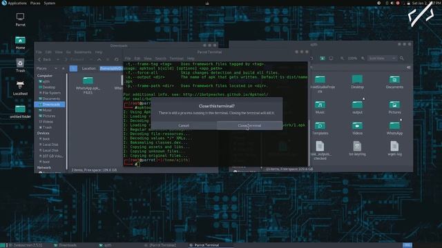Select Templates folder in ajith window
442x248 pixels.
(320, 128)
